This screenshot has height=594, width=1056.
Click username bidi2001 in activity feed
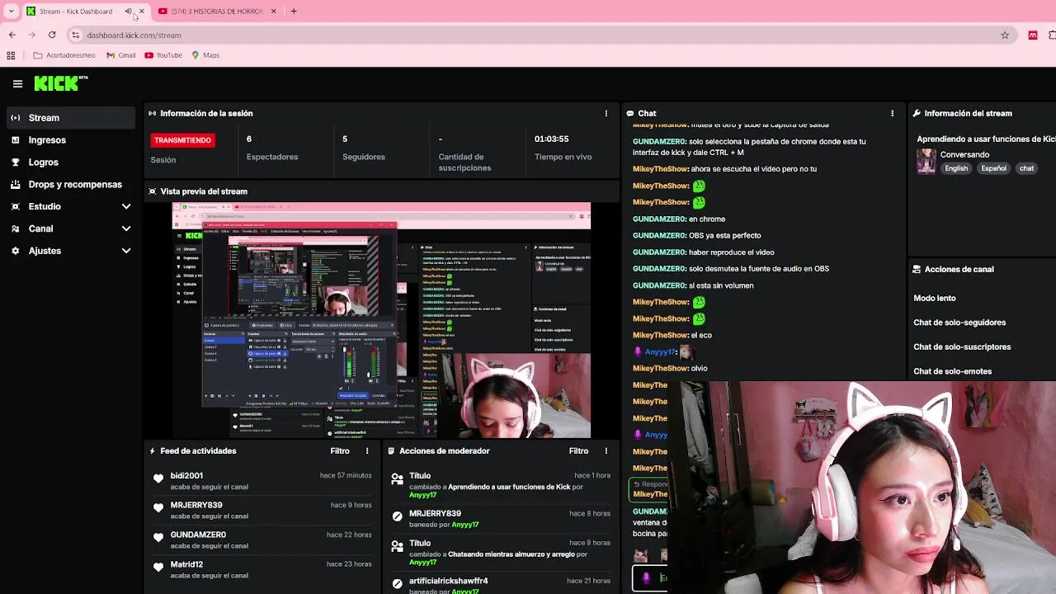point(186,475)
